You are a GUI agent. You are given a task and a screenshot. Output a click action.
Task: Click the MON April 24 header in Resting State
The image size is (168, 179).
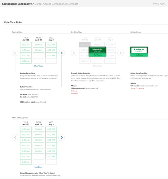coord(38,39)
